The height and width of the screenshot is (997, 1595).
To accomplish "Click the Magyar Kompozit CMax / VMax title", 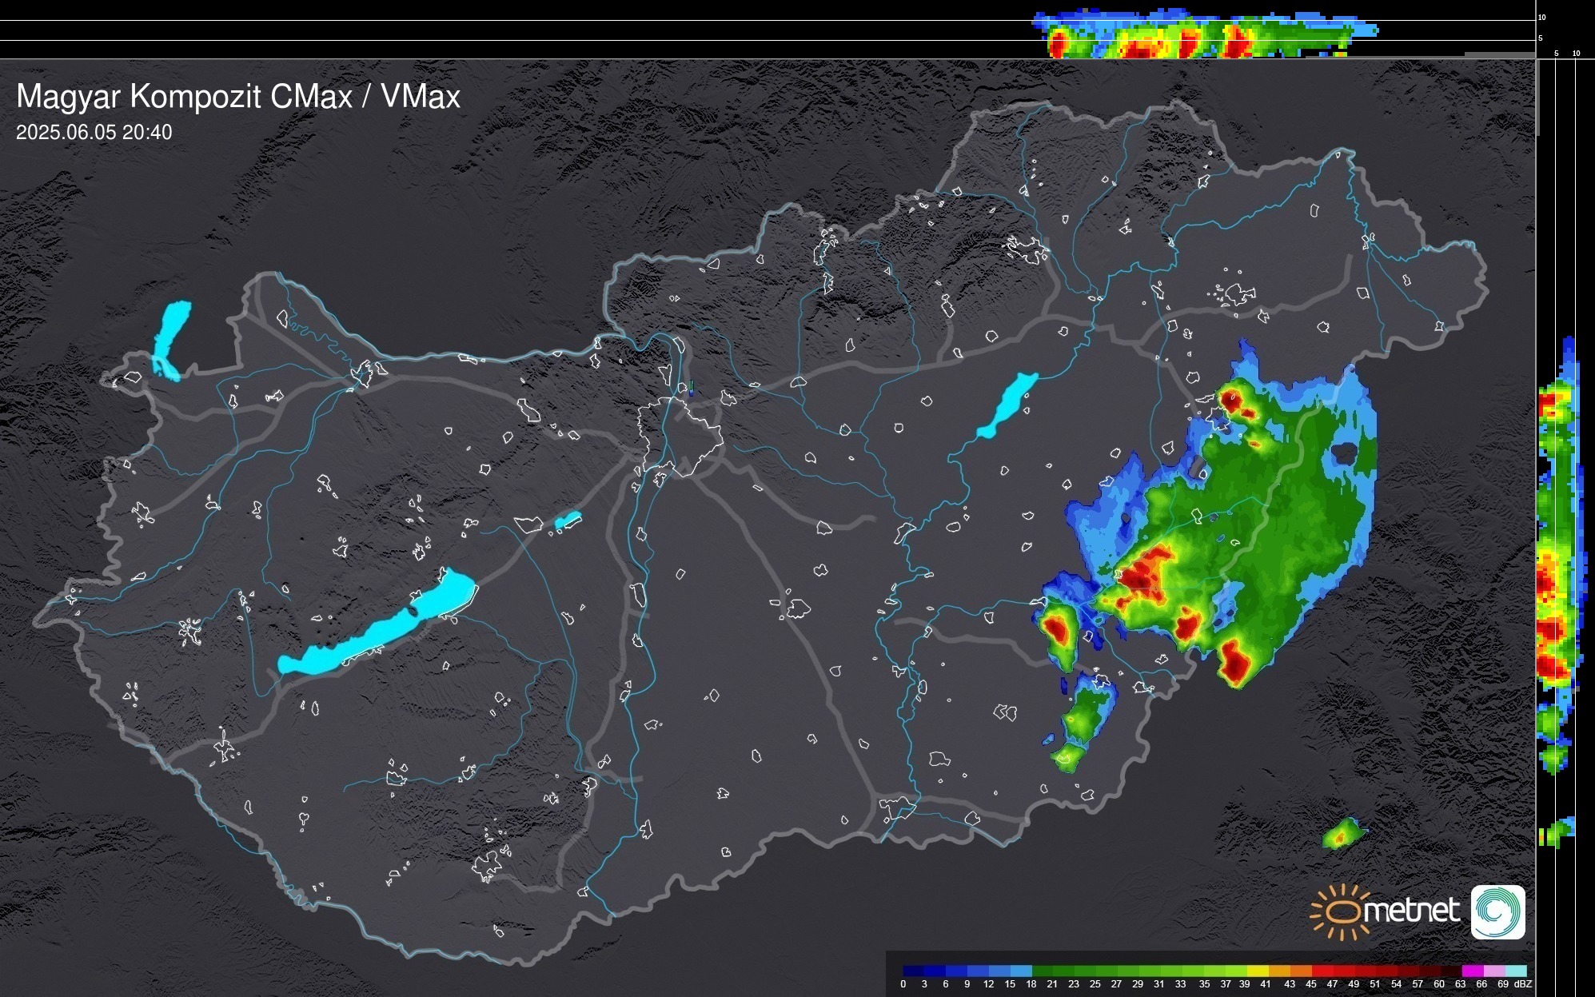I will [238, 97].
